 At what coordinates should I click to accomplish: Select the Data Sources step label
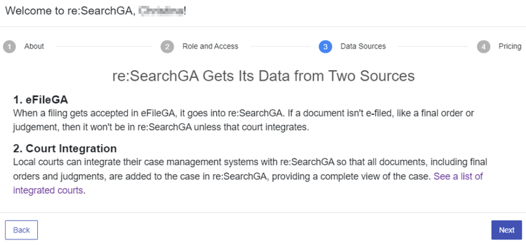click(363, 46)
